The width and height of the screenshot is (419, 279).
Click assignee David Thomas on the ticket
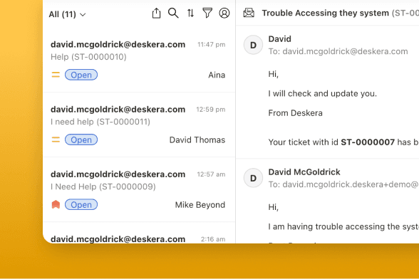(x=197, y=140)
